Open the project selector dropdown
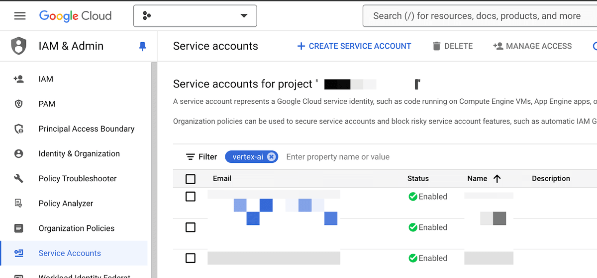The width and height of the screenshot is (597, 278). (x=195, y=16)
